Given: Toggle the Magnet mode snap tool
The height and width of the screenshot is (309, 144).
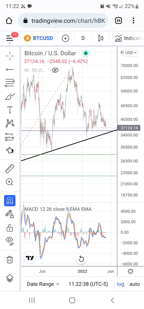Looking at the screenshot, I should point(10,201).
